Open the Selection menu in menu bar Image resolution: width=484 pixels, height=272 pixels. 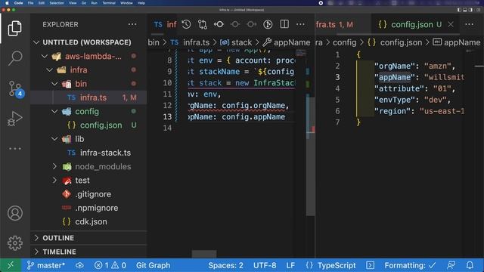coord(57,3)
